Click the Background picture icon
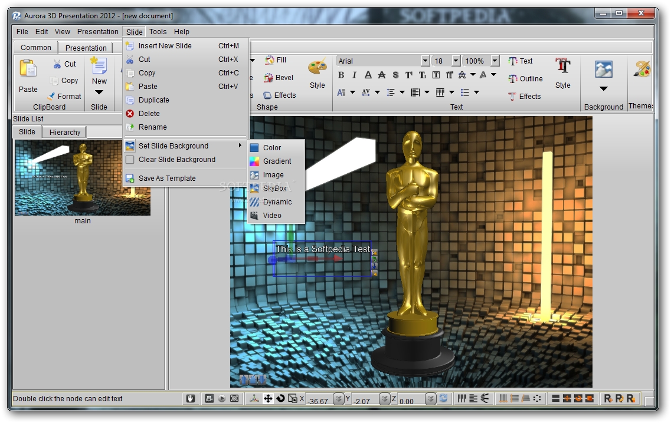The image size is (671, 423). (603, 69)
